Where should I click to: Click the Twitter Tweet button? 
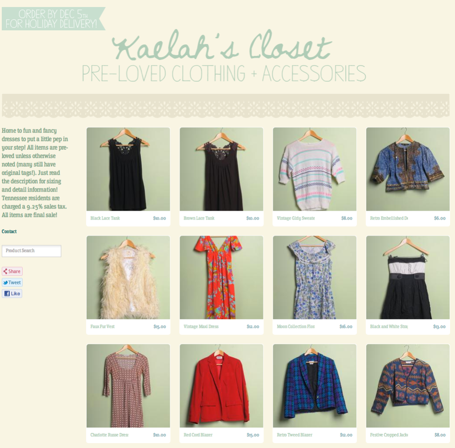pos(12,282)
